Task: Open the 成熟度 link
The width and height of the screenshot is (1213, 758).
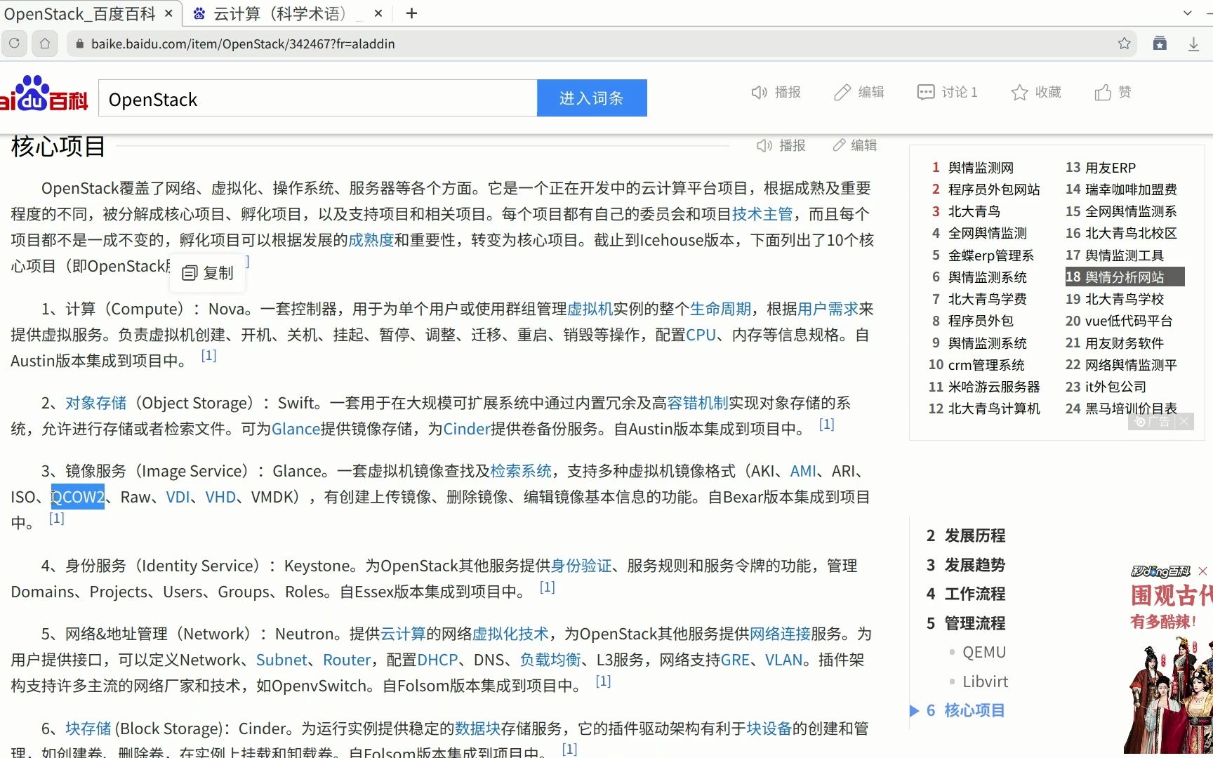Action: tap(371, 240)
